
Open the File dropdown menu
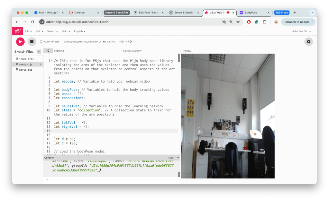[28, 31]
